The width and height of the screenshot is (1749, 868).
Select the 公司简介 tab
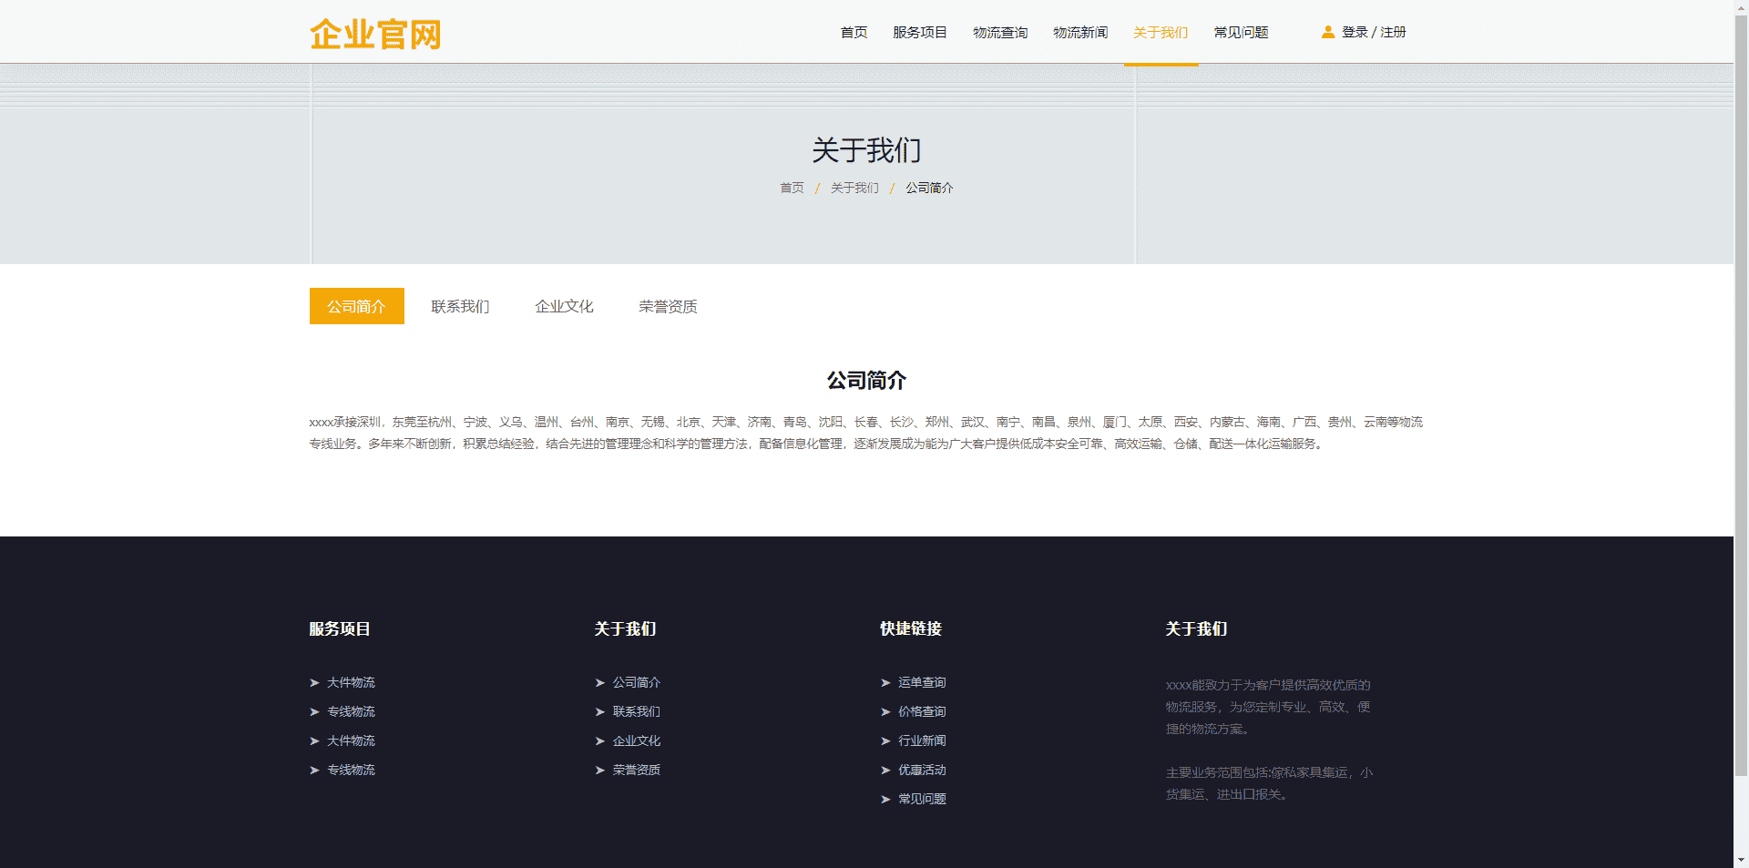(x=357, y=306)
